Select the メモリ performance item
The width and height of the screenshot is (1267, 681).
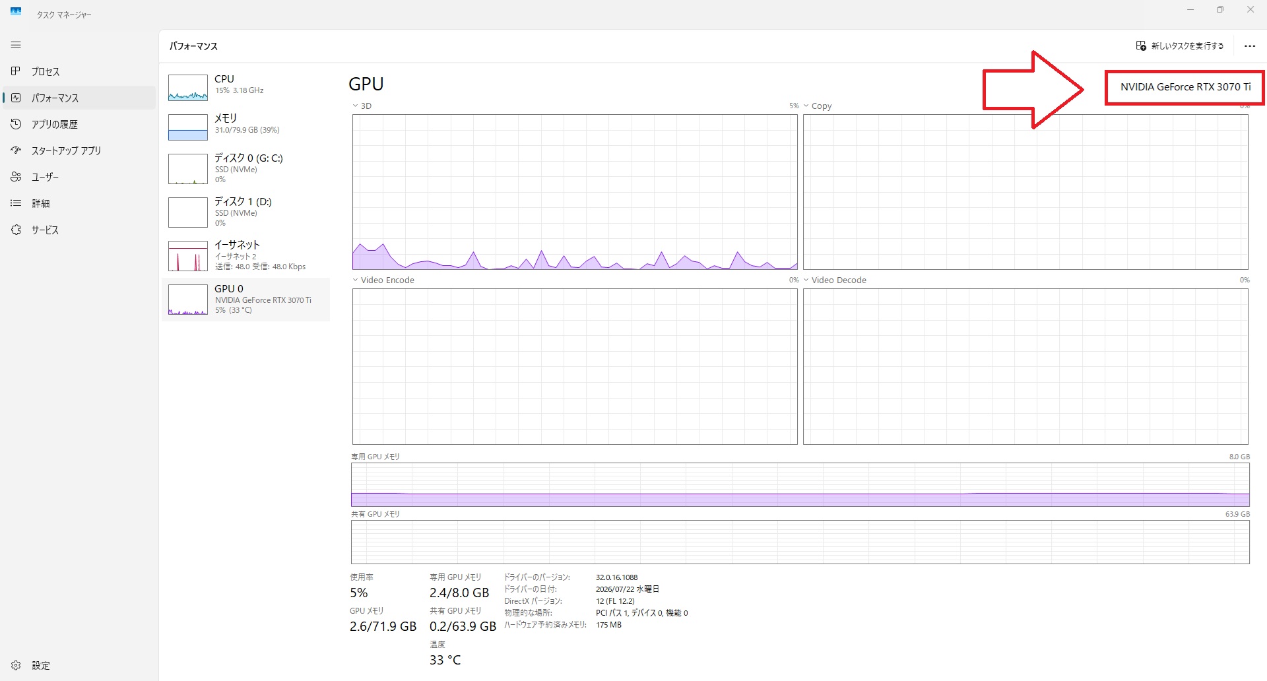point(245,127)
